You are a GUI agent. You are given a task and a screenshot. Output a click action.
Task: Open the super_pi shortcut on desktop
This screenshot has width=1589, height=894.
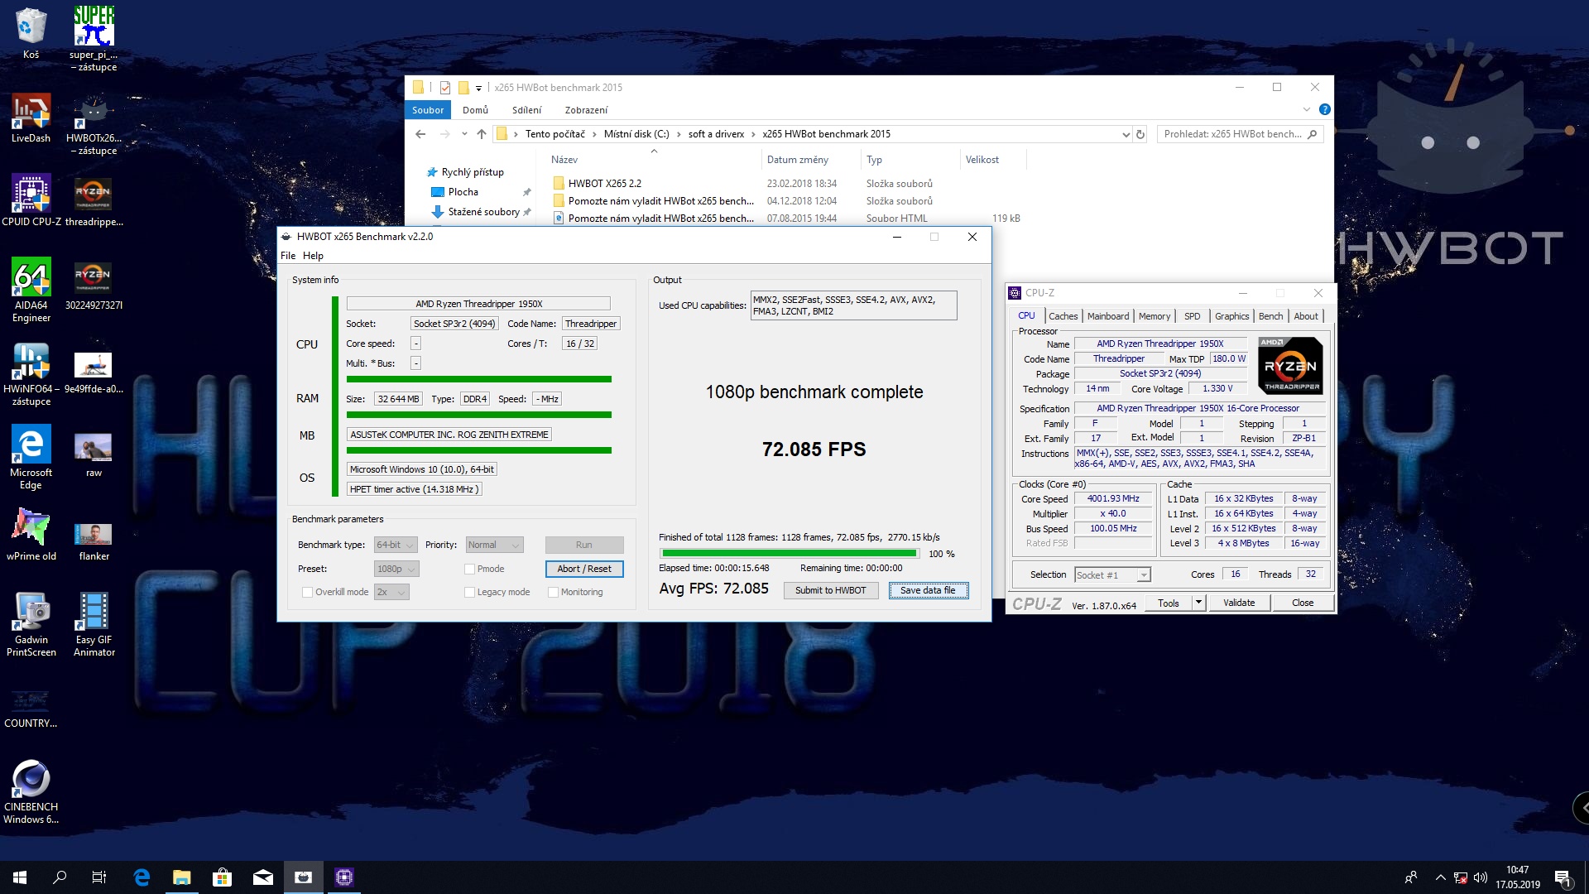pyautogui.click(x=94, y=38)
